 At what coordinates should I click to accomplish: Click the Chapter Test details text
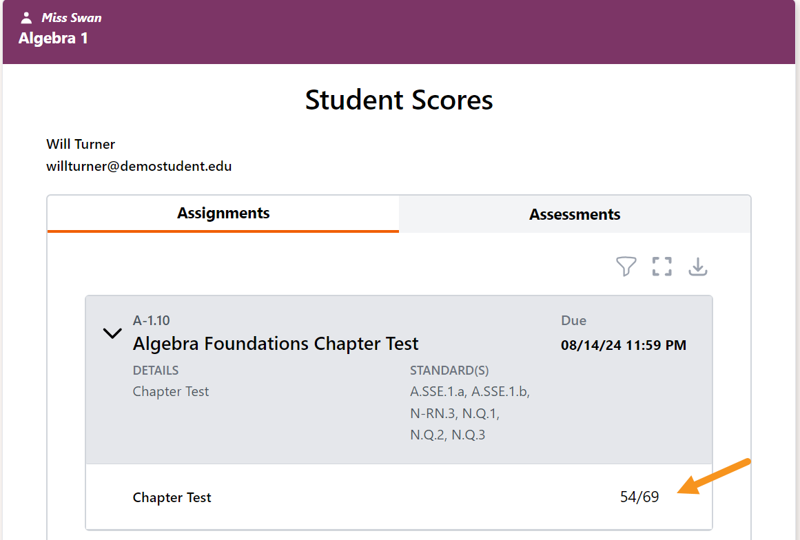171,391
